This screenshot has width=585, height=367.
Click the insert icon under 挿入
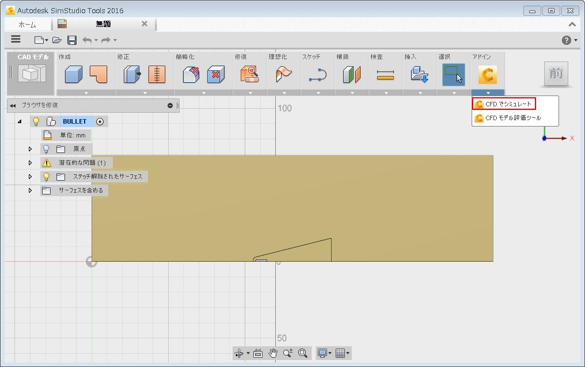pos(420,74)
